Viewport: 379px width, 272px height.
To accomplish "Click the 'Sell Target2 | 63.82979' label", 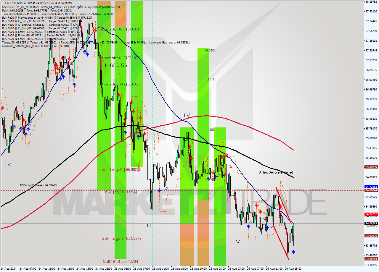I will click(121, 238).
